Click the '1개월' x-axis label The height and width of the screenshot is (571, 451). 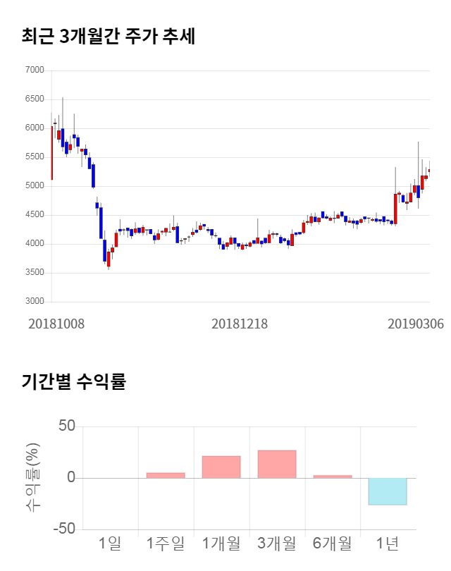(x=221, y=544)
